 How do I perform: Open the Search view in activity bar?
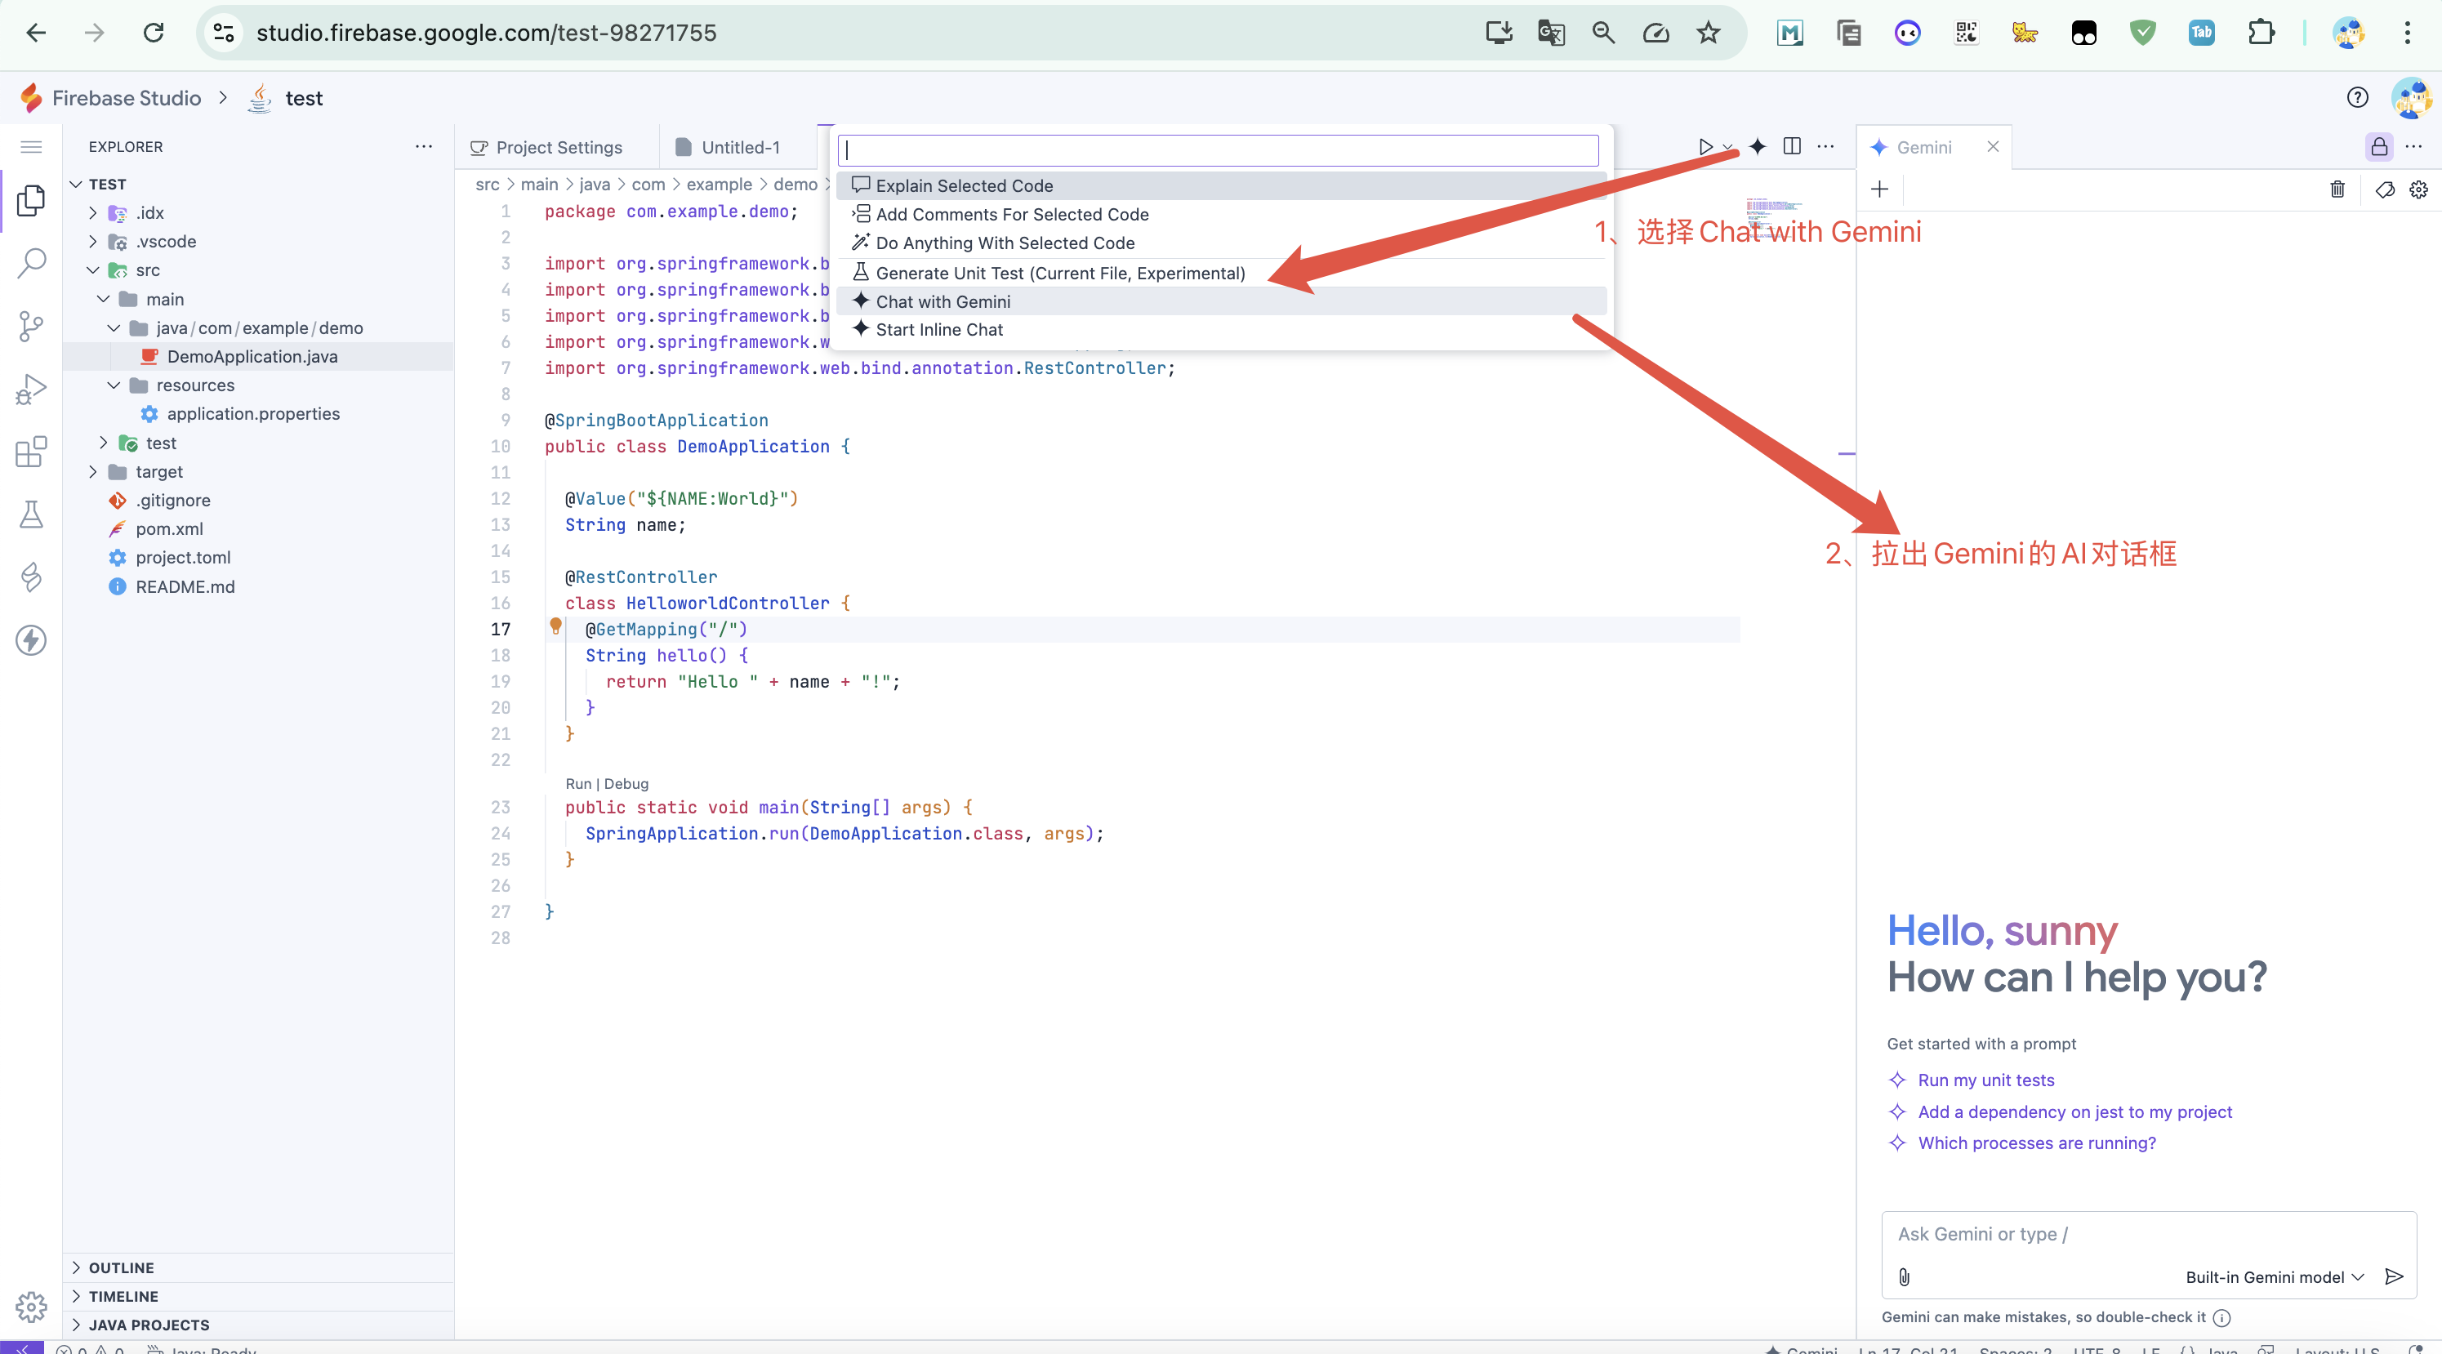pos(31,263)
